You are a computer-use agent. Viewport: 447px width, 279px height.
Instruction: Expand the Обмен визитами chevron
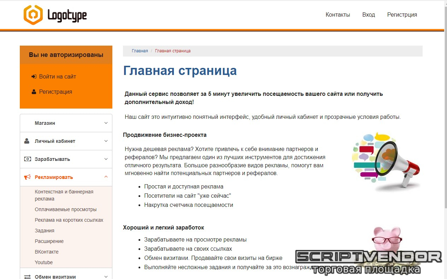(x=106, y=277)
